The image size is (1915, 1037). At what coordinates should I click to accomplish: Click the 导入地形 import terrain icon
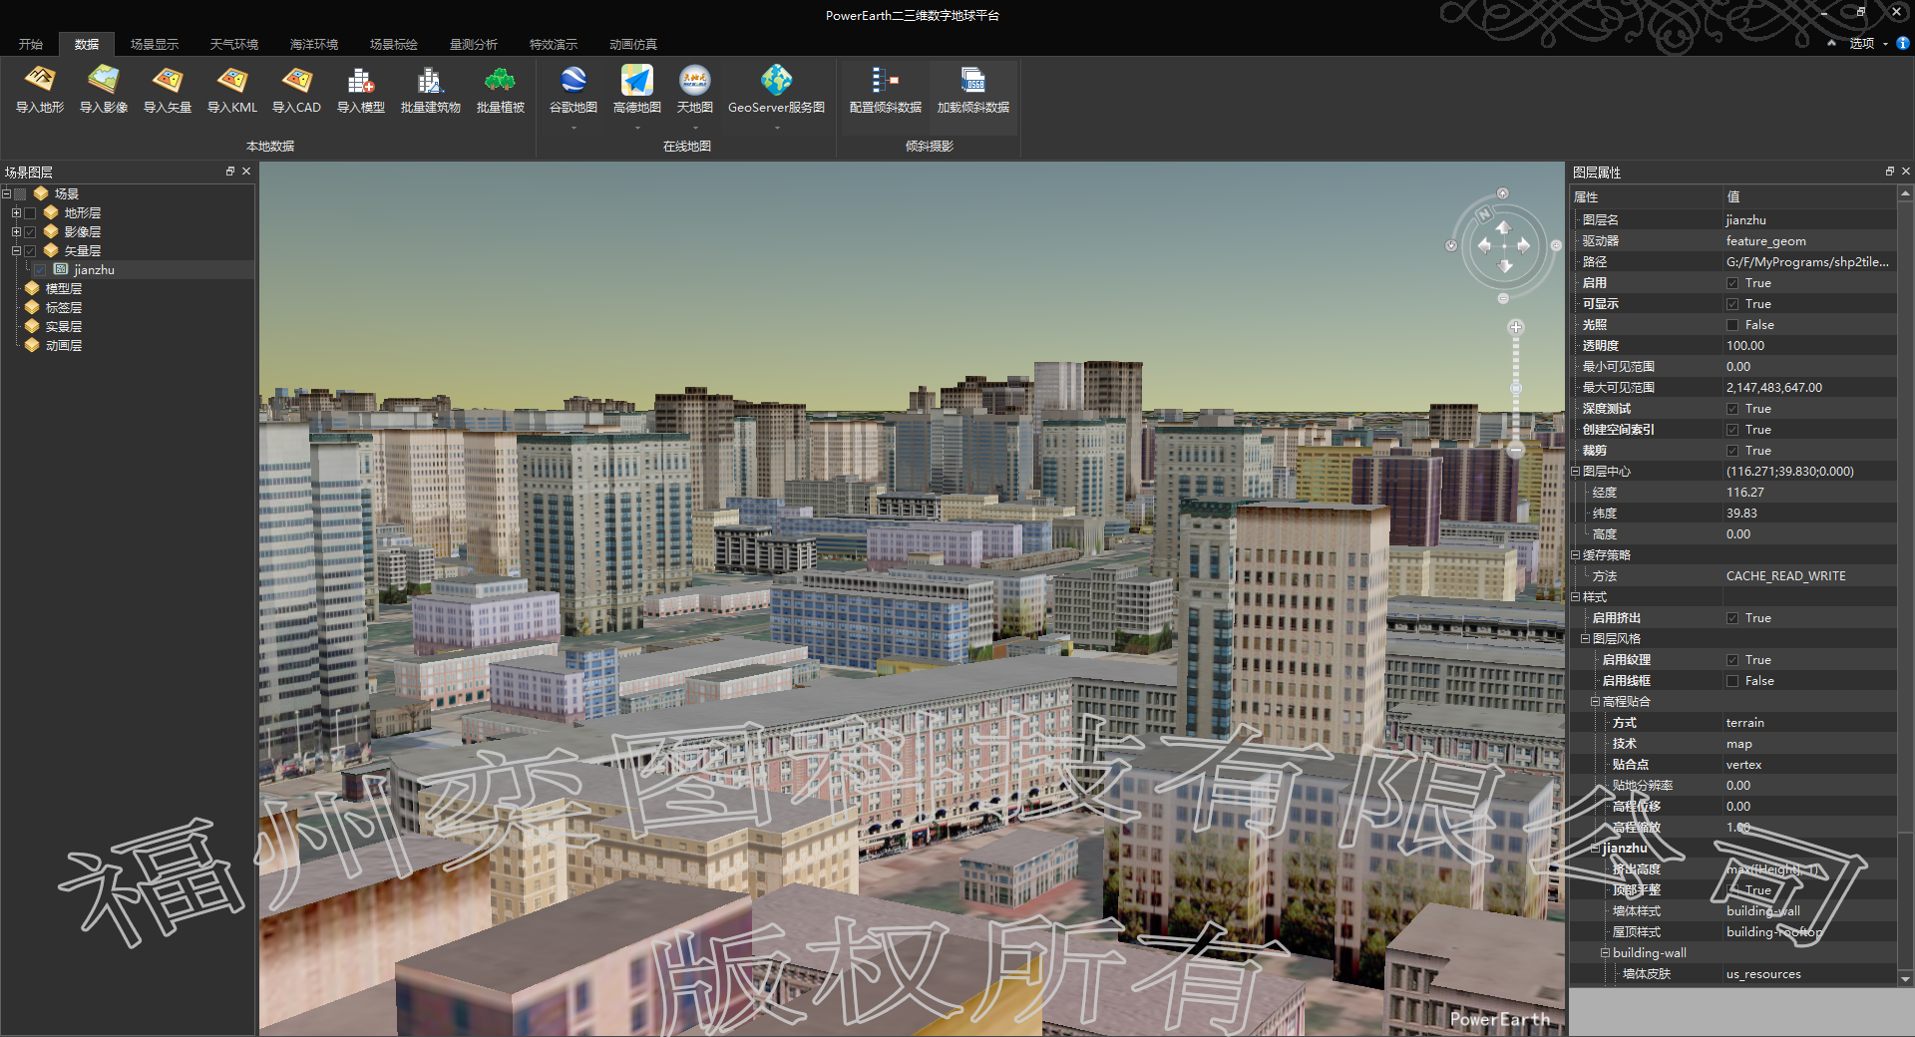(x=40, y=80)
